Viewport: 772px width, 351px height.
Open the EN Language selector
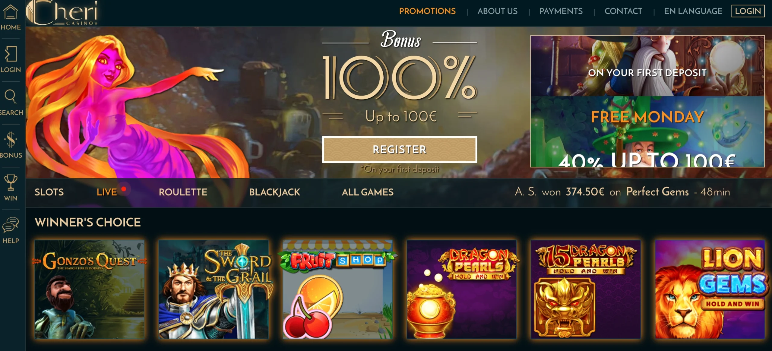(693, 11)
